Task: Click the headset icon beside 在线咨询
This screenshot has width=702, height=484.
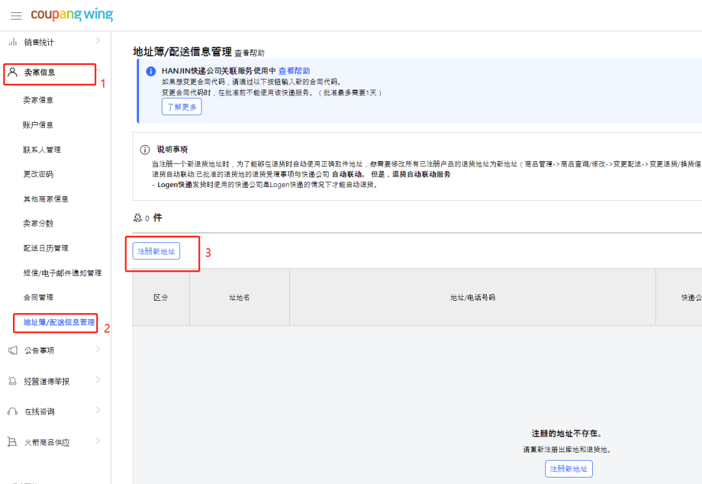Action: (x=13, y=411)
